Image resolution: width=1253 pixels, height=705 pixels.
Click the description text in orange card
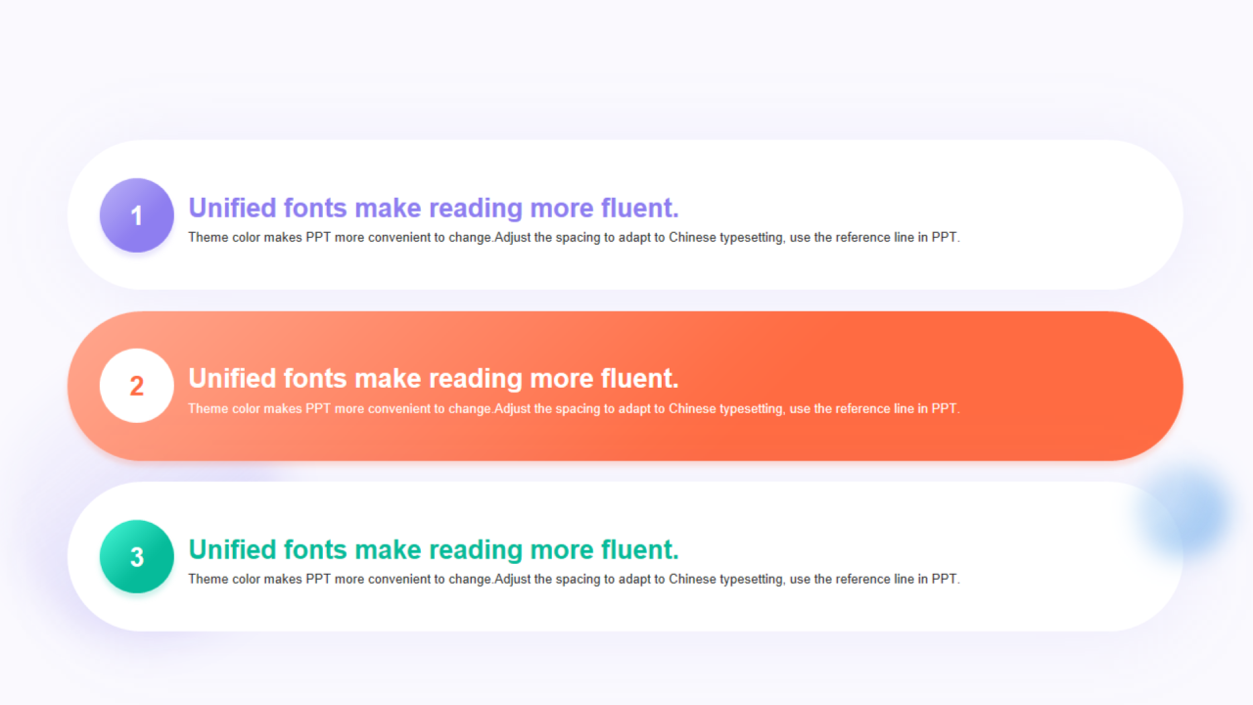pyautogui.click(x=574, y=408)
